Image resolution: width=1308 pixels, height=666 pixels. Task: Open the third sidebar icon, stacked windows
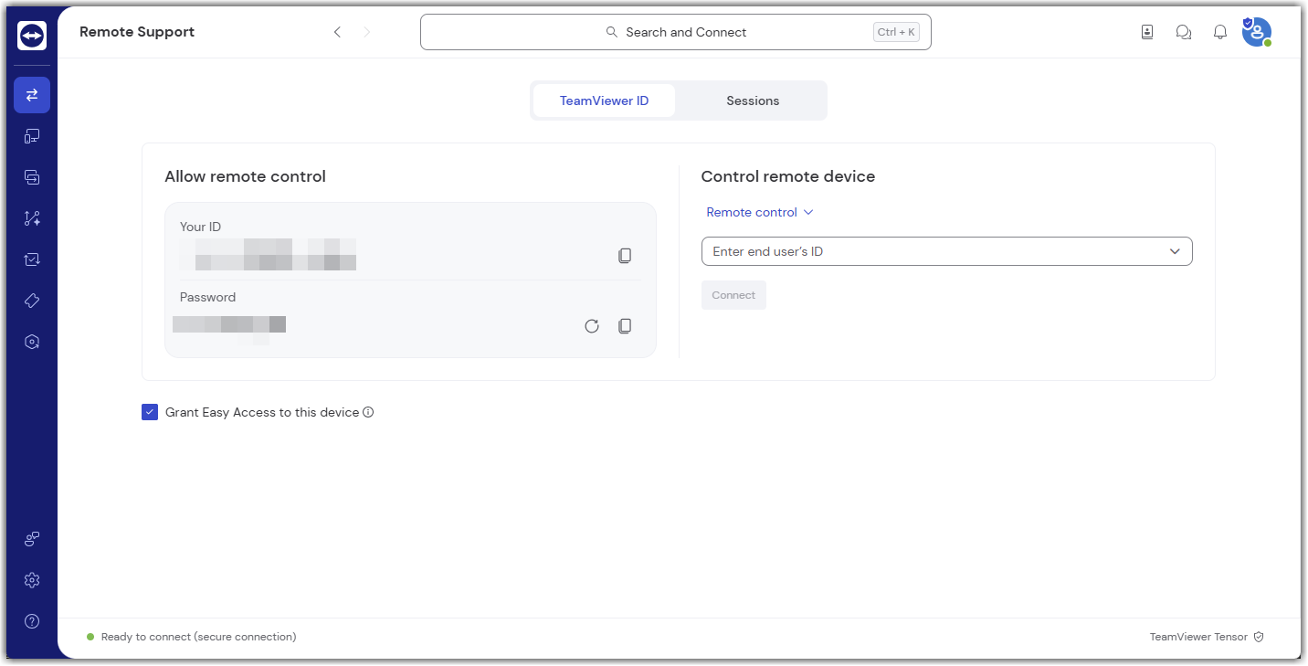[32, 177]
